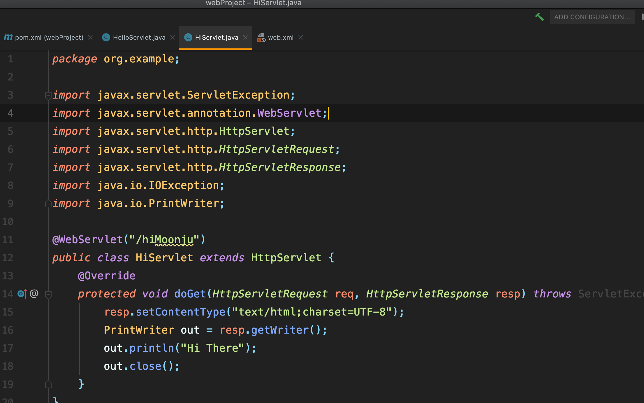644x403 pixels.
Task: Click the class name "HiServlet" on line 12
Action: pyautogui.click(x=164, y=258)
